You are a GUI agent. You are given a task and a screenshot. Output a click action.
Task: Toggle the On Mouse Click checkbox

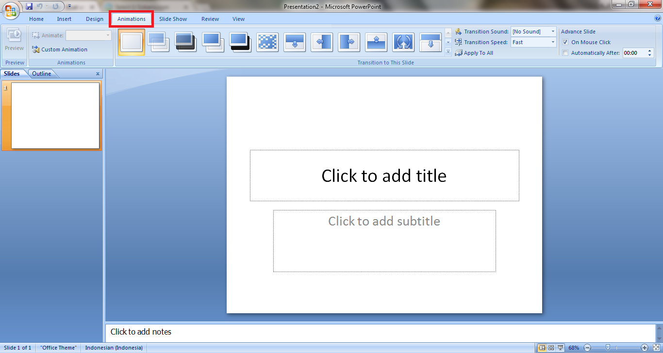(565, 42)
